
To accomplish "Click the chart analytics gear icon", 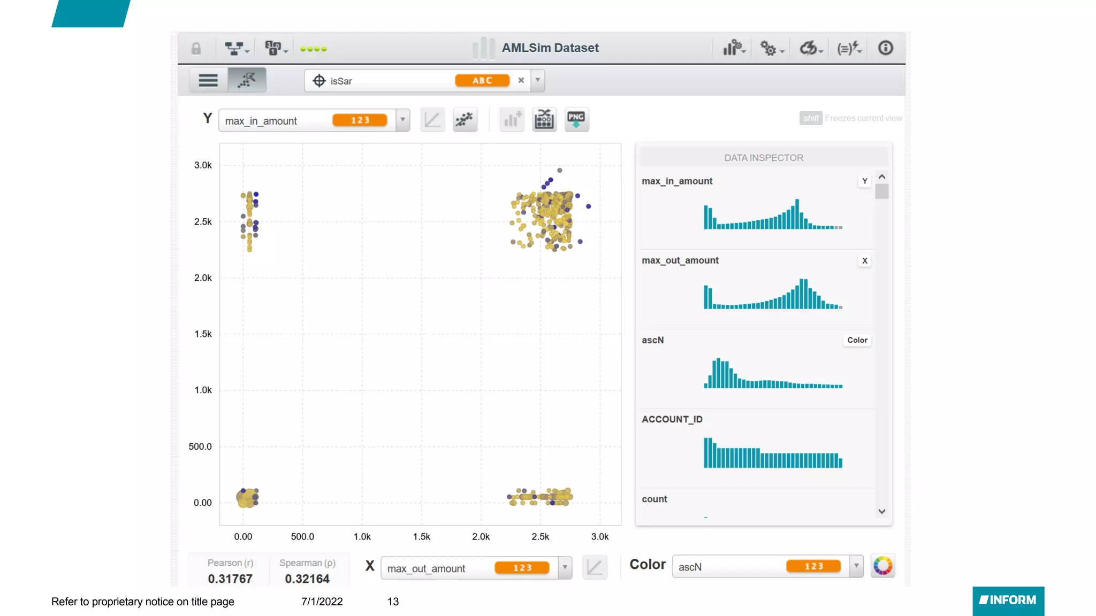I will pyautogui.click(x=733, y=48).
